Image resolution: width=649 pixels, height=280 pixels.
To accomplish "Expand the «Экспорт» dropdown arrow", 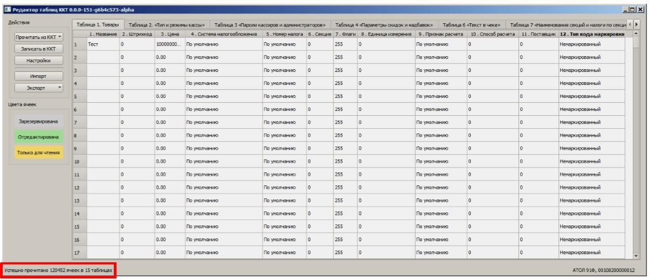I will tap(60, 88).
